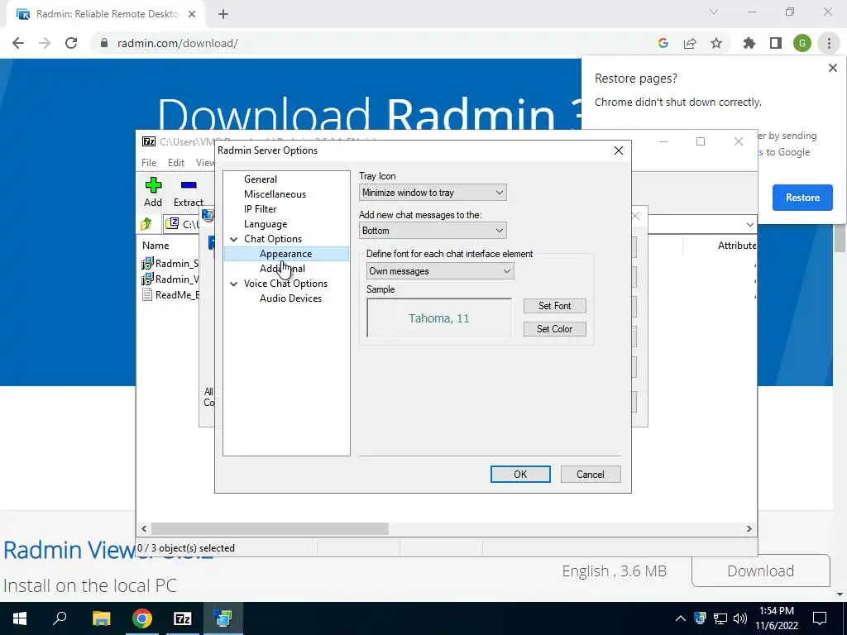Go up one folder in 7-Zip
Image resolution: width=847 pixels, height=635 pixels.
point(146,224)
